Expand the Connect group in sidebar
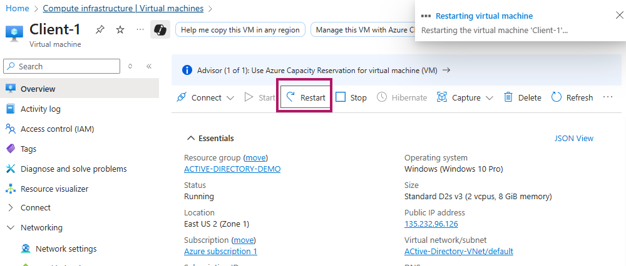Viewport: 626px width, 266px height. click(11, 208)
